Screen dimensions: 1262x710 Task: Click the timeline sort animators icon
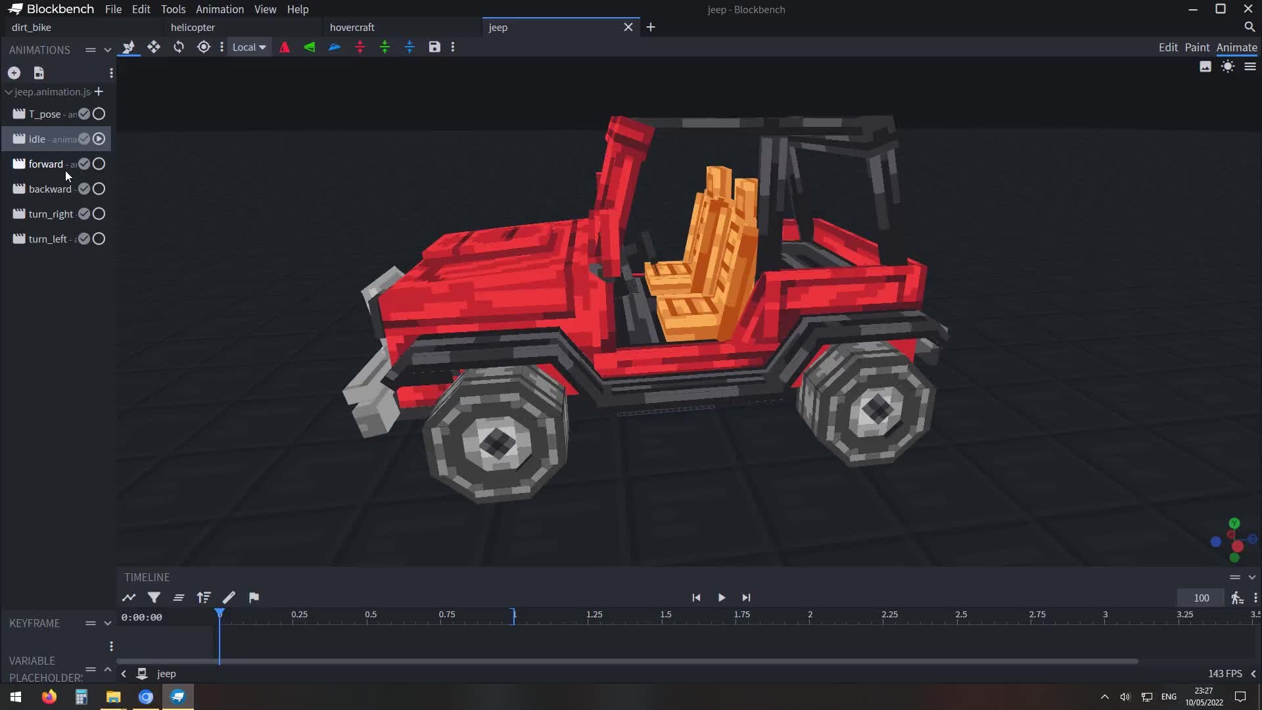pos(204,598)
